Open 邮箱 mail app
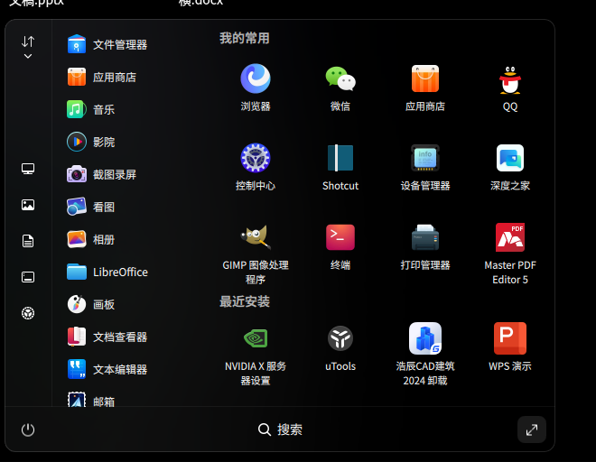This screenshot has height=462, width=596. pos(91,400)
